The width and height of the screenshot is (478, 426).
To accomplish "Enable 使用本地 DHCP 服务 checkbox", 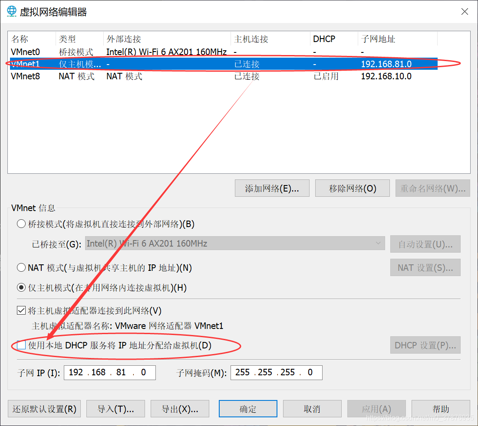I will (21, 345).
